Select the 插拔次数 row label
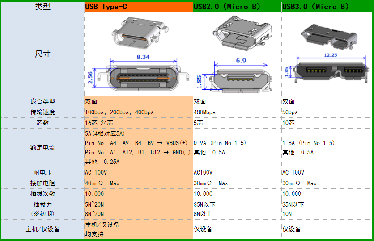The width and height of the screenshot is (374, 241). click(x=42, y=194)
